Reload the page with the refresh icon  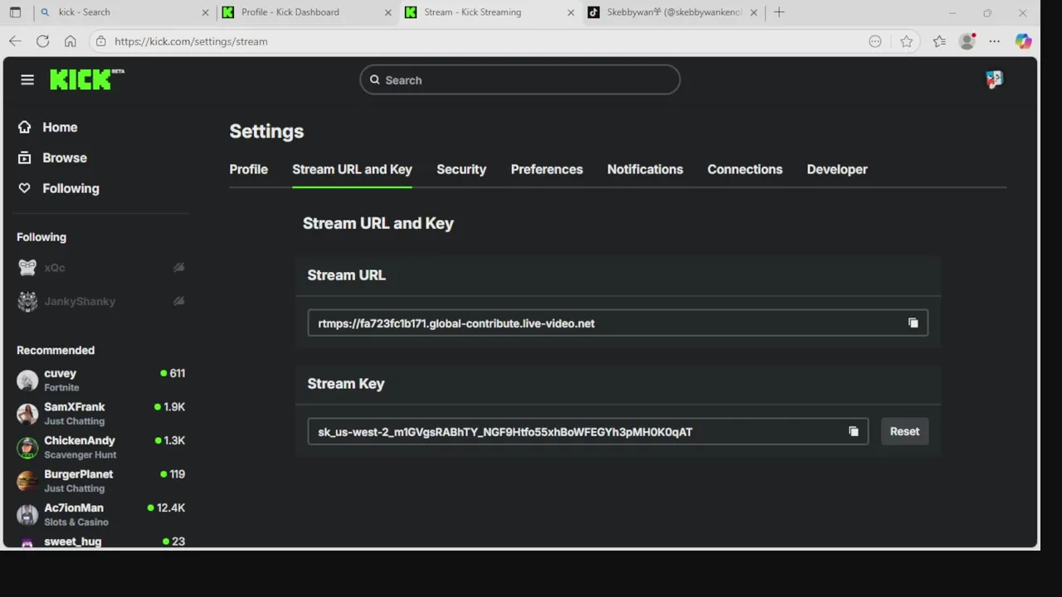click(43, 41)
